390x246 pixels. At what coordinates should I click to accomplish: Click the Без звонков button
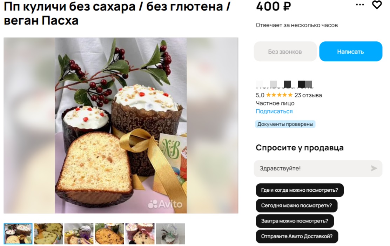pyautogui.click(x=285, y=52)
